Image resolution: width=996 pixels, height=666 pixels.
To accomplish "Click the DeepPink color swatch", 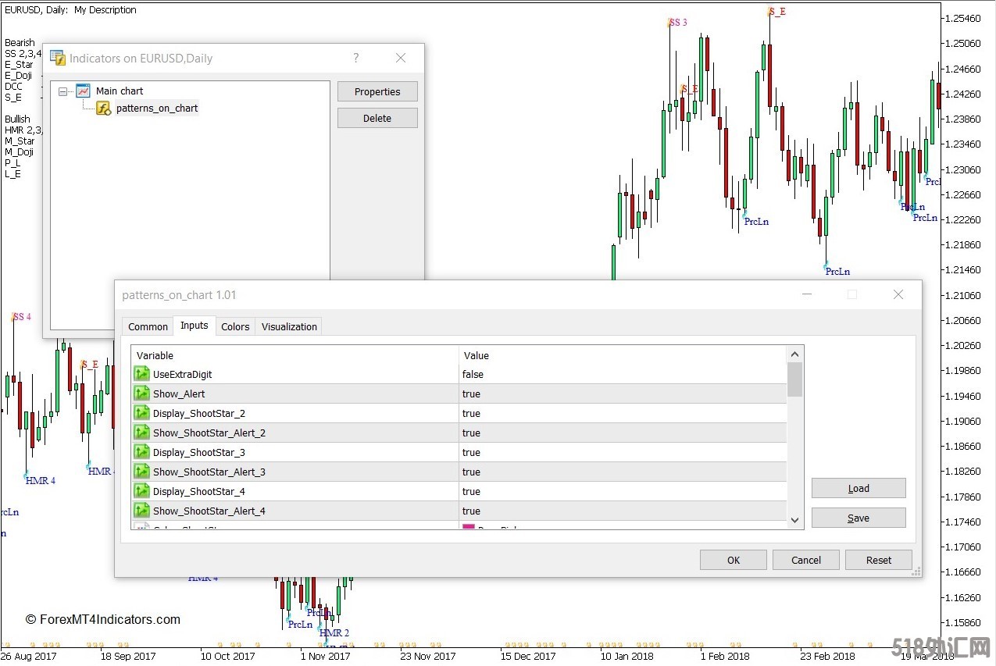I will (469, 528).
